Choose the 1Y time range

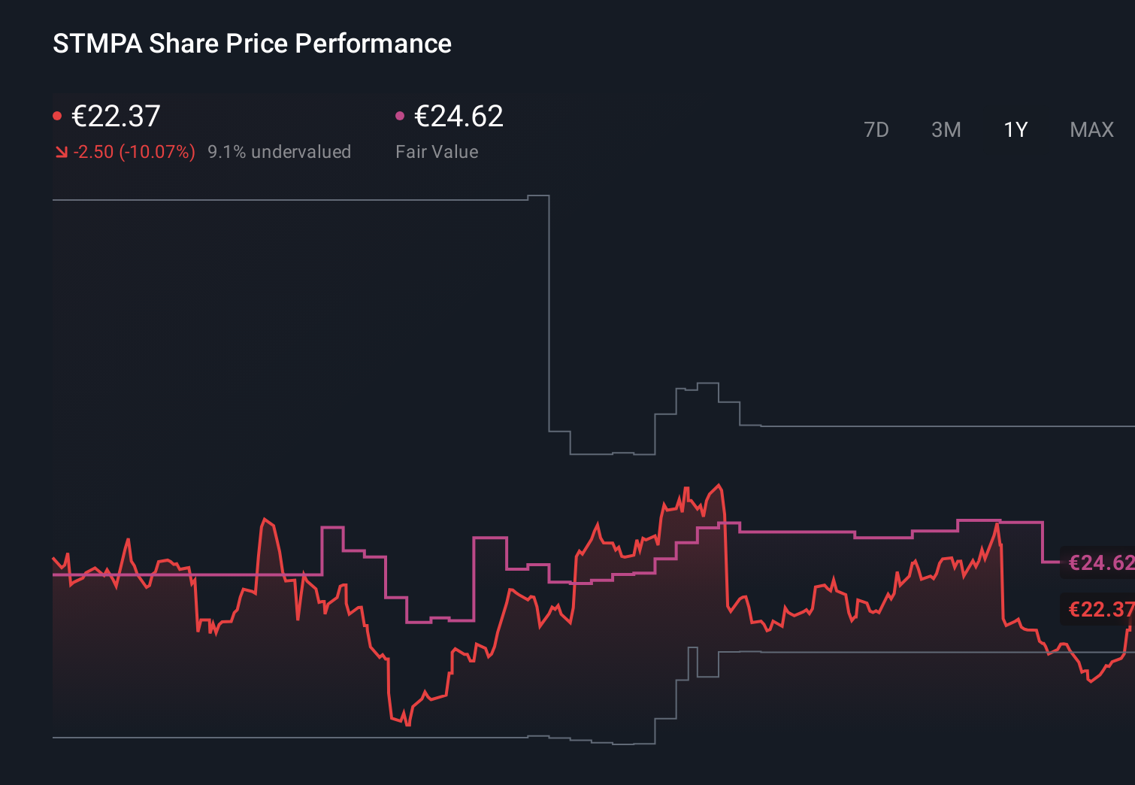(x=1015, y=130)
